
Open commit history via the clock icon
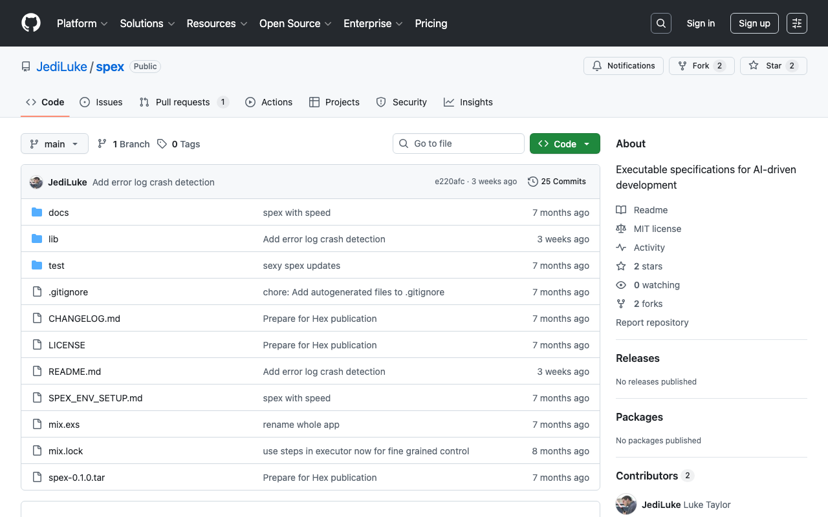tap(532, 181)
